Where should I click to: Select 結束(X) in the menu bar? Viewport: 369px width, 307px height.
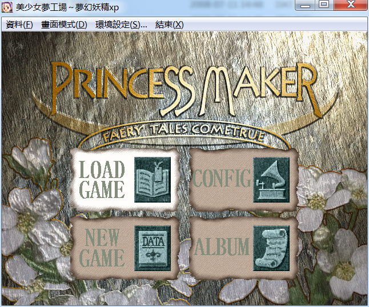[x=170, y=25]
